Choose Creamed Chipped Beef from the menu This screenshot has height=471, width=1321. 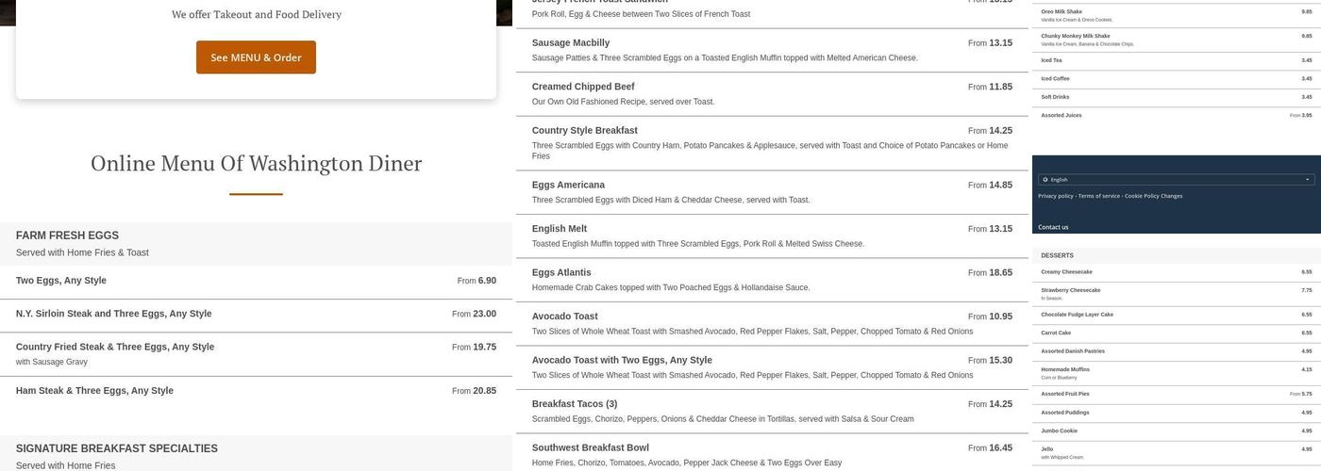[583, 87]
